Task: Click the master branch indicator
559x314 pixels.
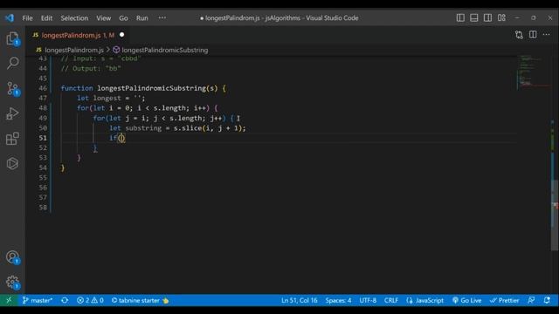Action: (x=38, y=300)
